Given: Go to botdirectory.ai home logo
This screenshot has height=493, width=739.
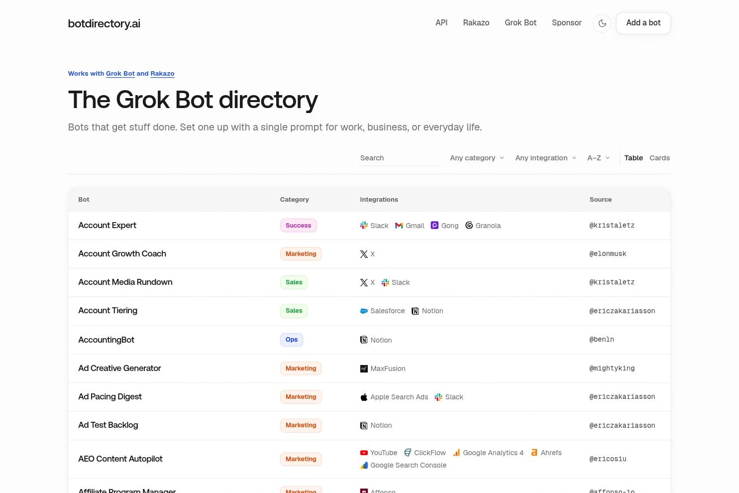Looking at the screenshot, I should pyautogui.click(x=104, y=23).
